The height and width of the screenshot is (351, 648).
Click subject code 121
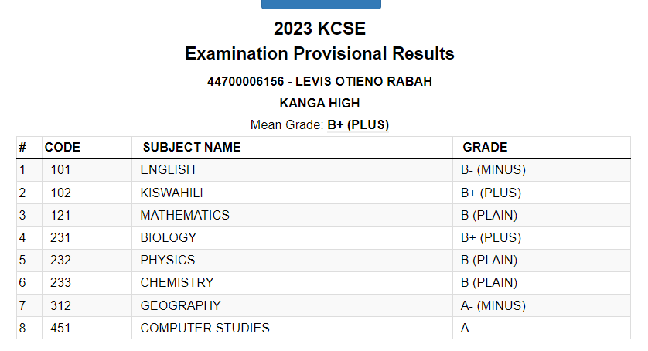point(60,215)
